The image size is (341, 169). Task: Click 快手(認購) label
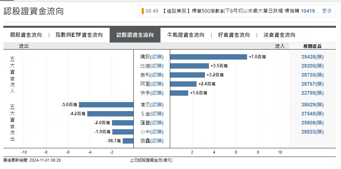point(152,93)
